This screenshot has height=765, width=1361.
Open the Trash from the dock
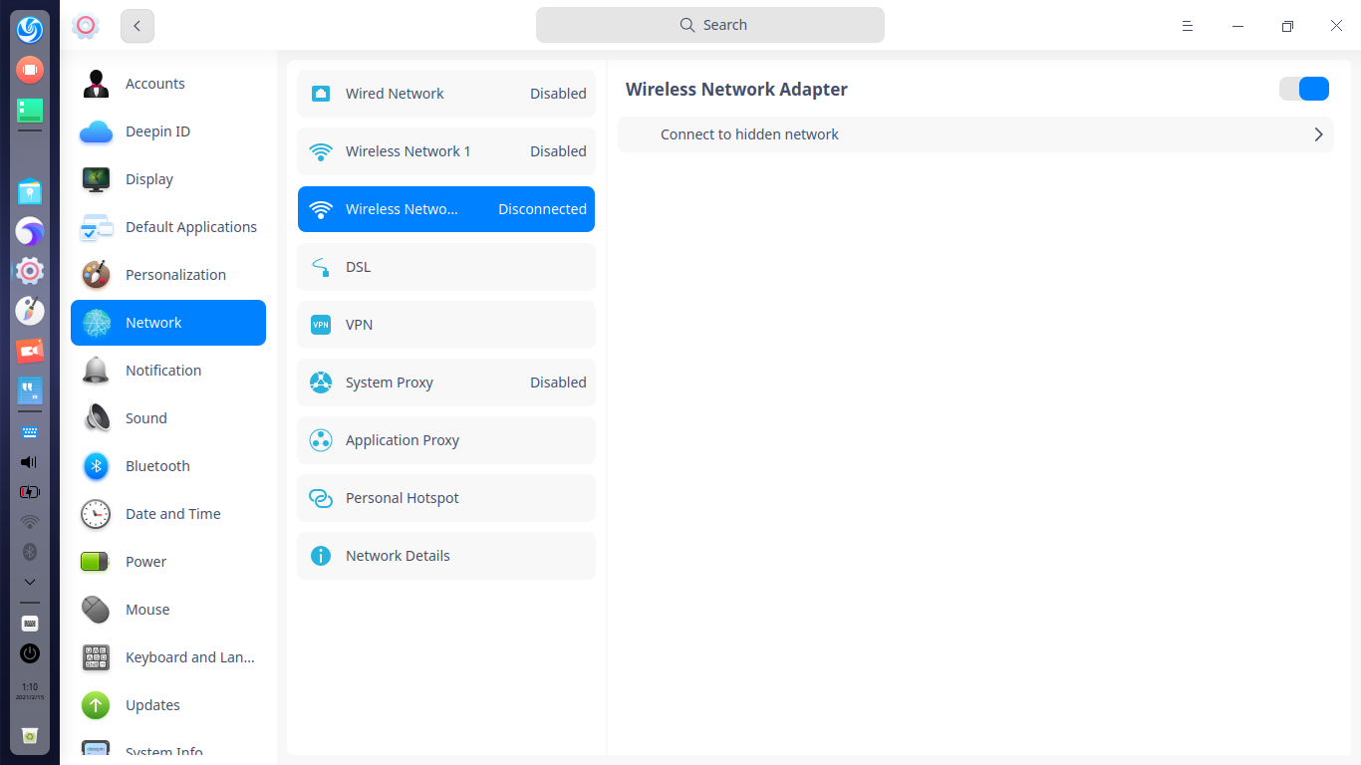pos(30,736)
